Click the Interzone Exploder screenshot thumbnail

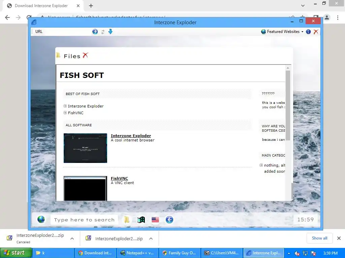pyautogui.click(x=85, y=148)
